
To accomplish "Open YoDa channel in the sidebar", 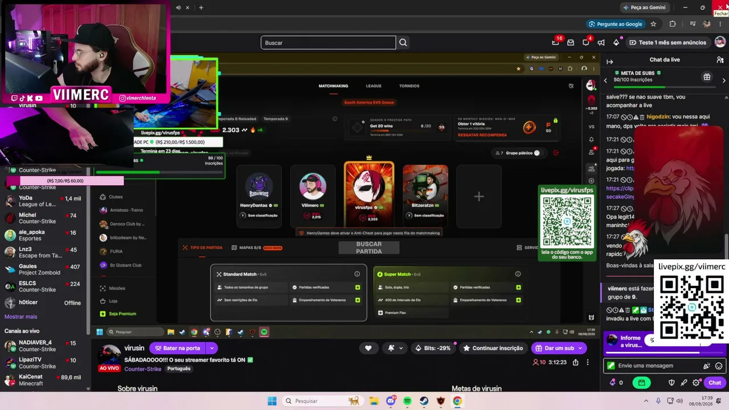I will [x=43, y=201].
